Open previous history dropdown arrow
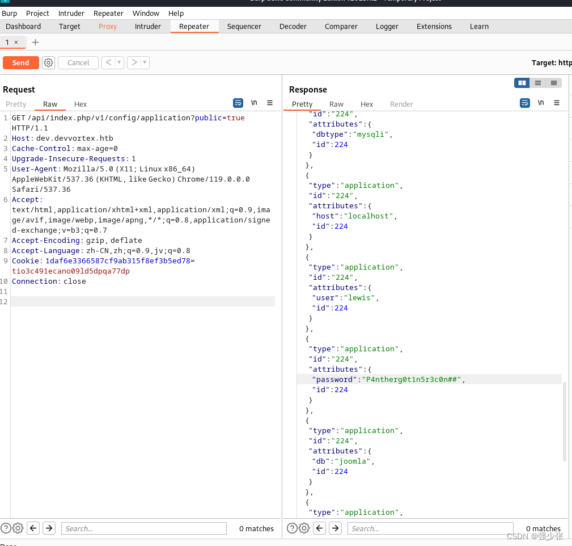 pyautogui.click(x=119, y=62)
